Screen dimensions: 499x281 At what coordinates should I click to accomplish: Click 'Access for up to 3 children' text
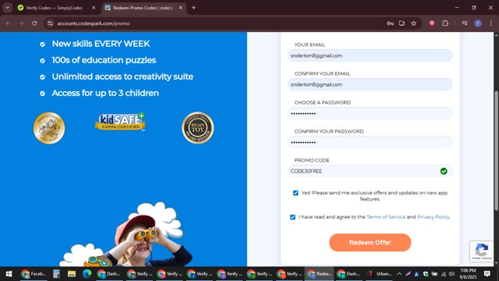coord(105,93)
